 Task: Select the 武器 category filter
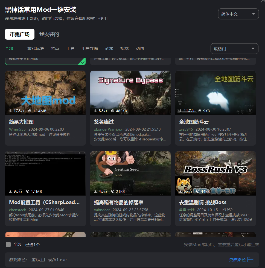coord(109,49)
